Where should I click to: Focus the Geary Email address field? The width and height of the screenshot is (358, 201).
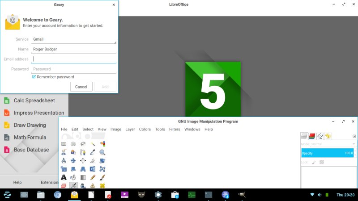74,59
